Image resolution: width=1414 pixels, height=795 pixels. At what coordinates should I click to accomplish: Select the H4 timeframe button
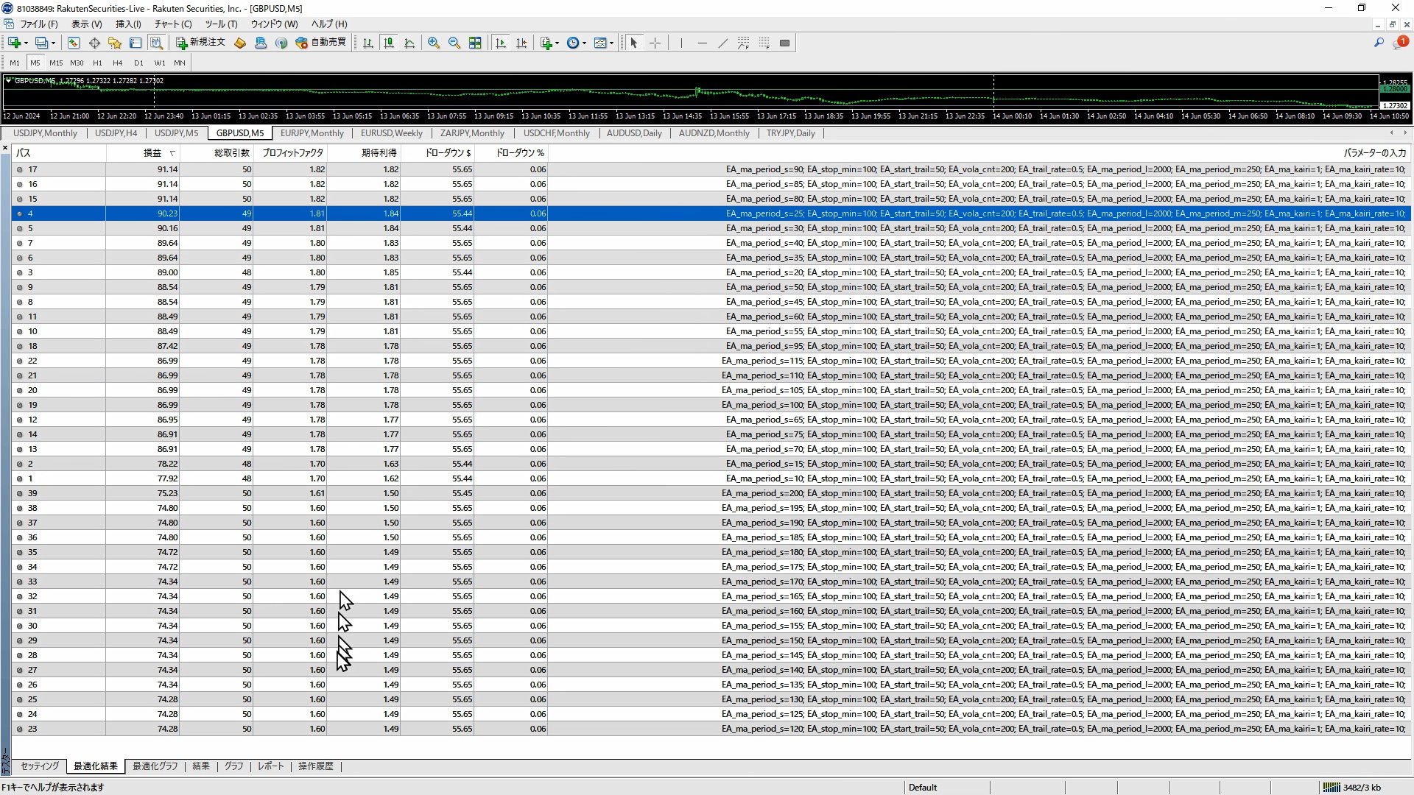117,63
